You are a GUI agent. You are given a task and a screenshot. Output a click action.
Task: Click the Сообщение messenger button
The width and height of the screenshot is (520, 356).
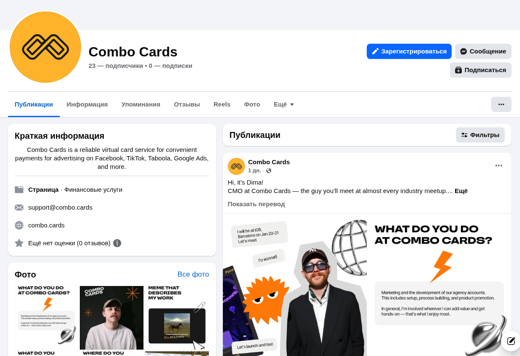pyautogui.click(x=483, y=51)
